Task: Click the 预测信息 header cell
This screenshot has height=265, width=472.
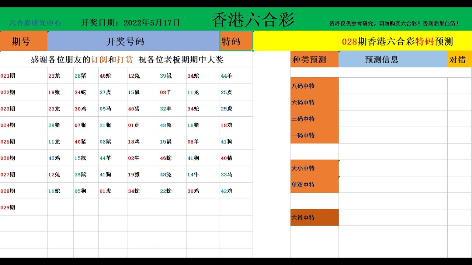Action: pos(393,59)
